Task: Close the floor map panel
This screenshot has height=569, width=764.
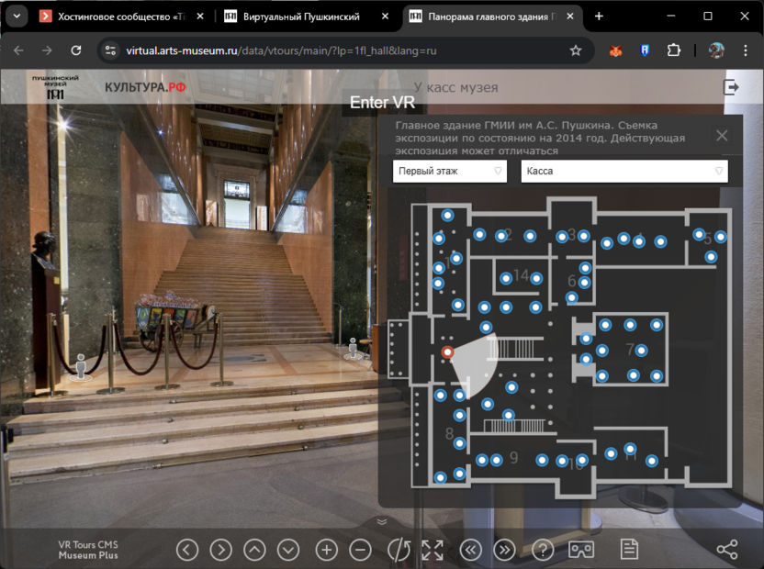Action: click(x=722, y=136)
